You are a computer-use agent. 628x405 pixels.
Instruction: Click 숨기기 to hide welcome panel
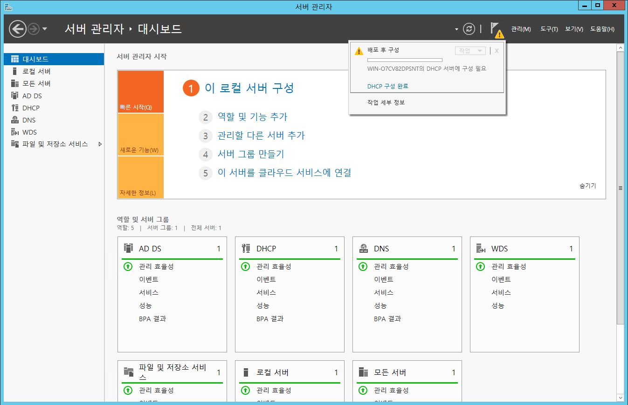[x=587, y=186]
